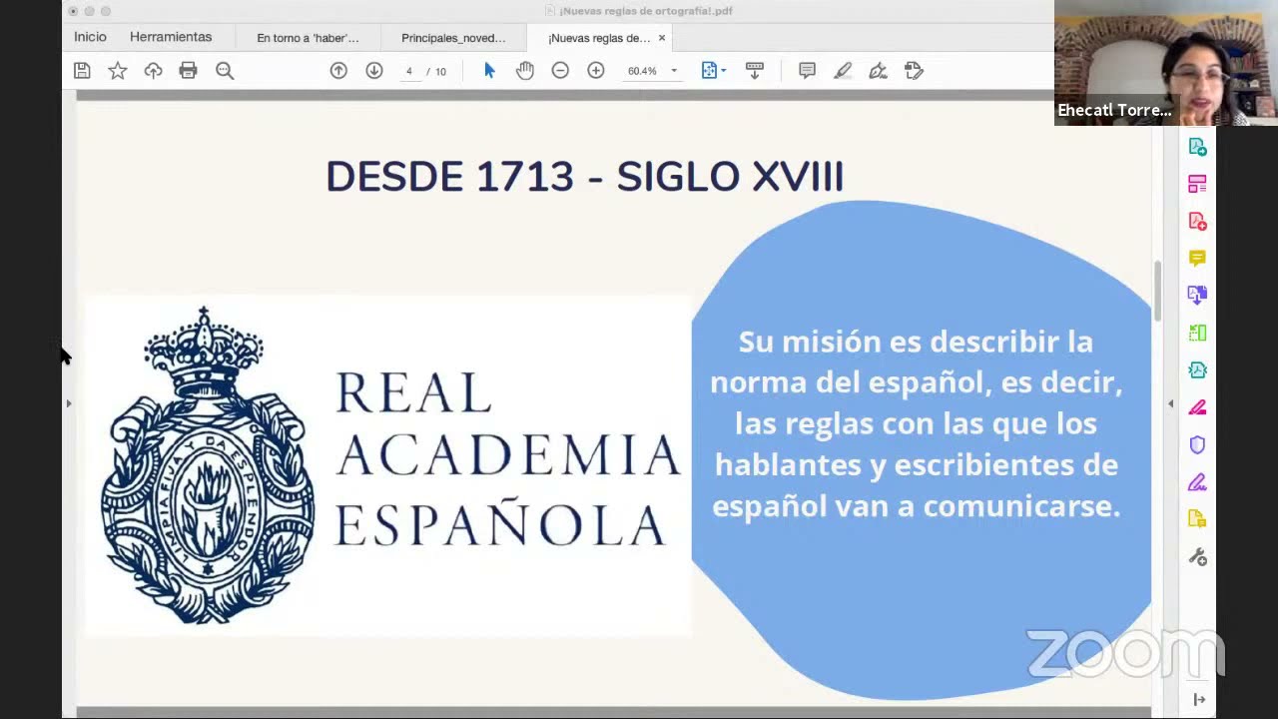This screenshot has height=719, width=1278.
Task: Select the ¡Nuevas reglas de... tab
Action: [599, 38]
